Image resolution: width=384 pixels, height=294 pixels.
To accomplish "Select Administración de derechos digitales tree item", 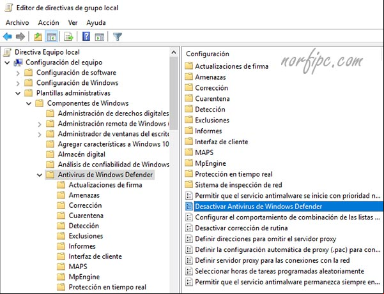I will tap(113, 114).
